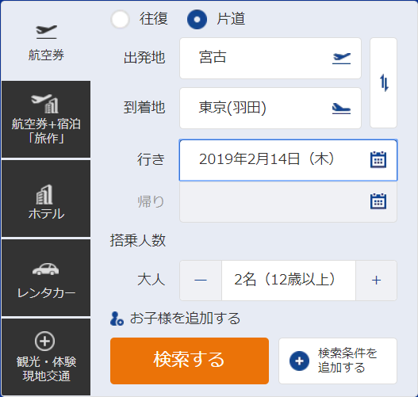Click the plane and building 旅作 icon
418x397 pixels.
coord(44,103)
